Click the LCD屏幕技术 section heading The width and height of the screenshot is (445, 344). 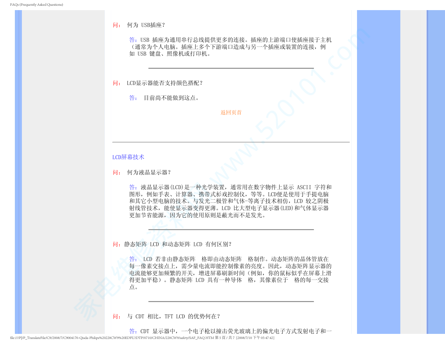click(x=128, y=157)
